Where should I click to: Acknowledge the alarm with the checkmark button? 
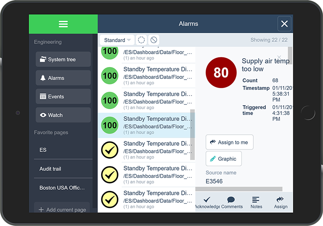pyautogui.click(x=207, y=203)
